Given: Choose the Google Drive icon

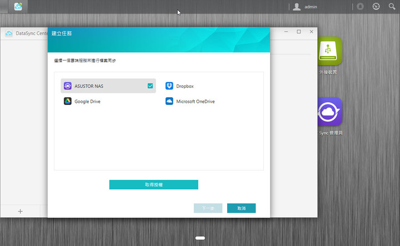Looking at the screenshot, I should [68, 101].
